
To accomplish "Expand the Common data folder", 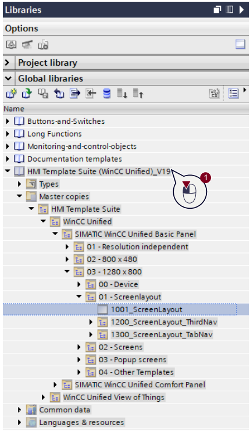I will (x=20, y=410).
